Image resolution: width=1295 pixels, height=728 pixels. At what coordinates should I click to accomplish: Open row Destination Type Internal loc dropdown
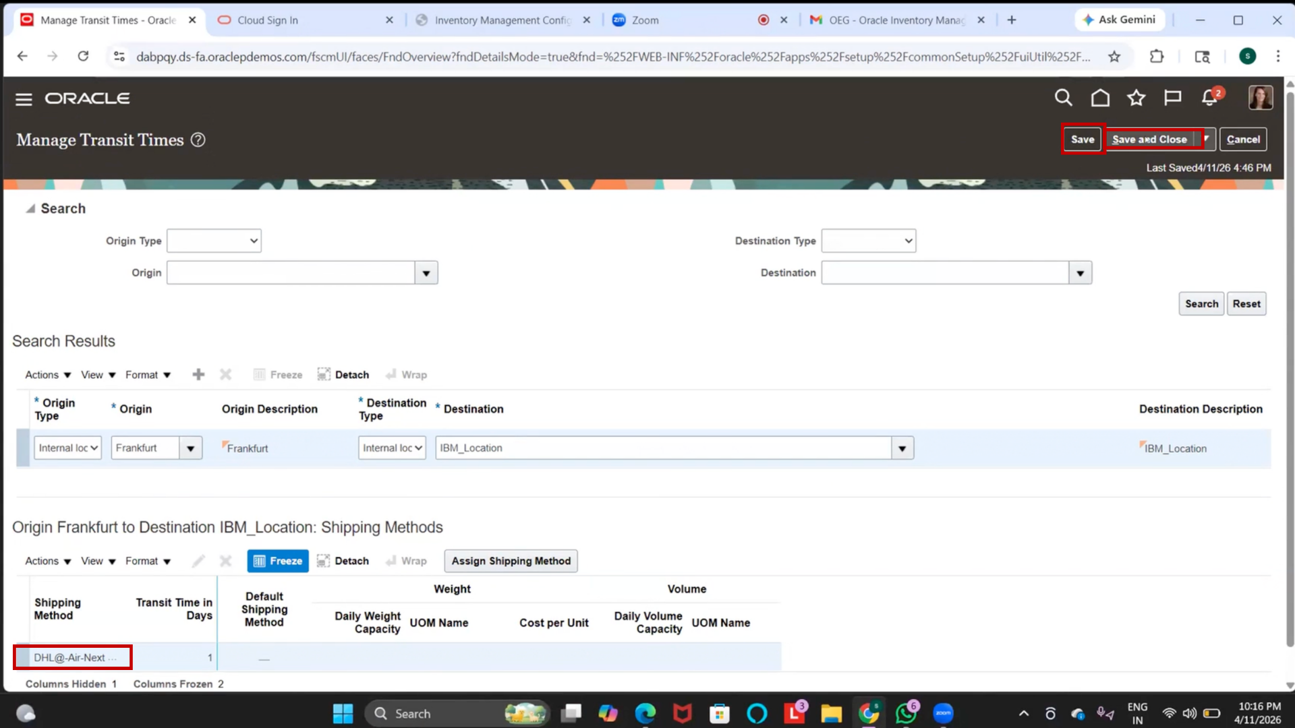392,448
